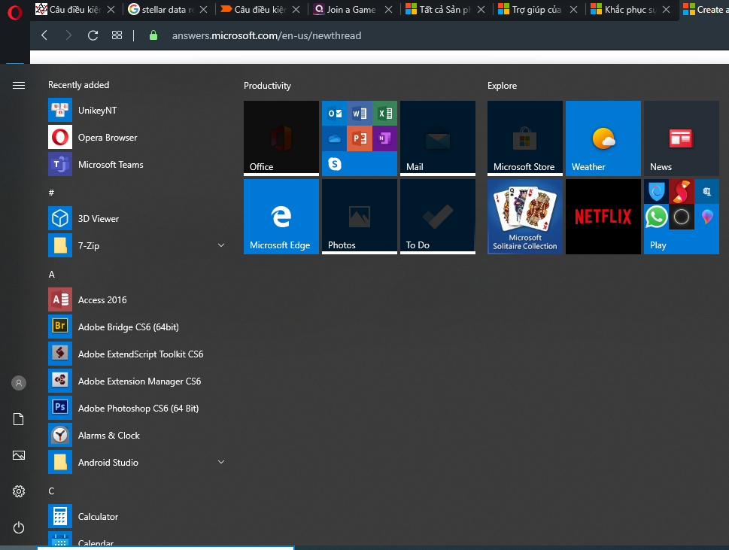
Task: Launch Adobe Photoshop CS6 (64 Bit)
Action: pos(137,409)
